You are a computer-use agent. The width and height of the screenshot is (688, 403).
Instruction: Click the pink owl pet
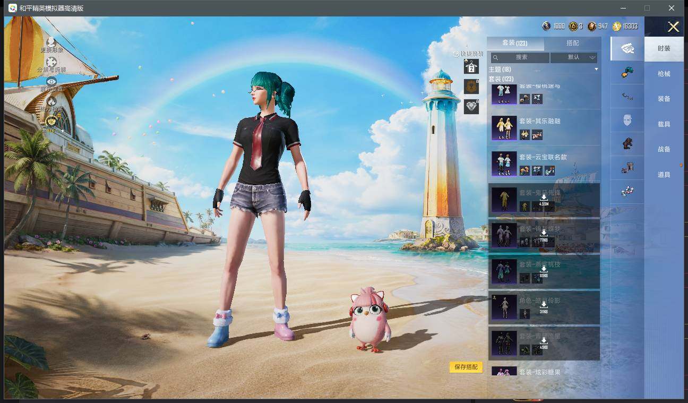click(x=370, y=319)
